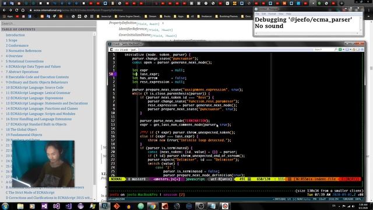Open Windows Explorer from the taskbar
This screenshot has height=210, width=373.
coord(20,206)
